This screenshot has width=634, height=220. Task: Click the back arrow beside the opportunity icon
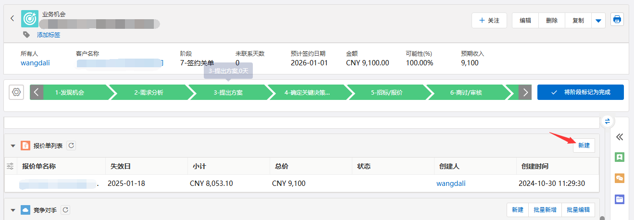pyautogui.click(x=12, y=18)
